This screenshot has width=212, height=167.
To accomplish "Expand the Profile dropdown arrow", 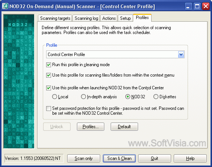I will pyautogui.click(x=181, y=55).
